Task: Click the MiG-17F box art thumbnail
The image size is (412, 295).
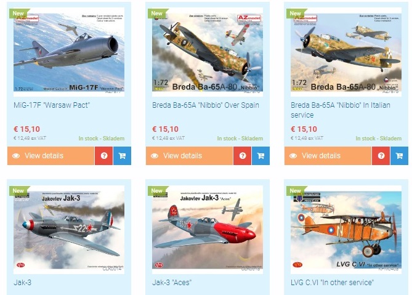Action: 69,52
